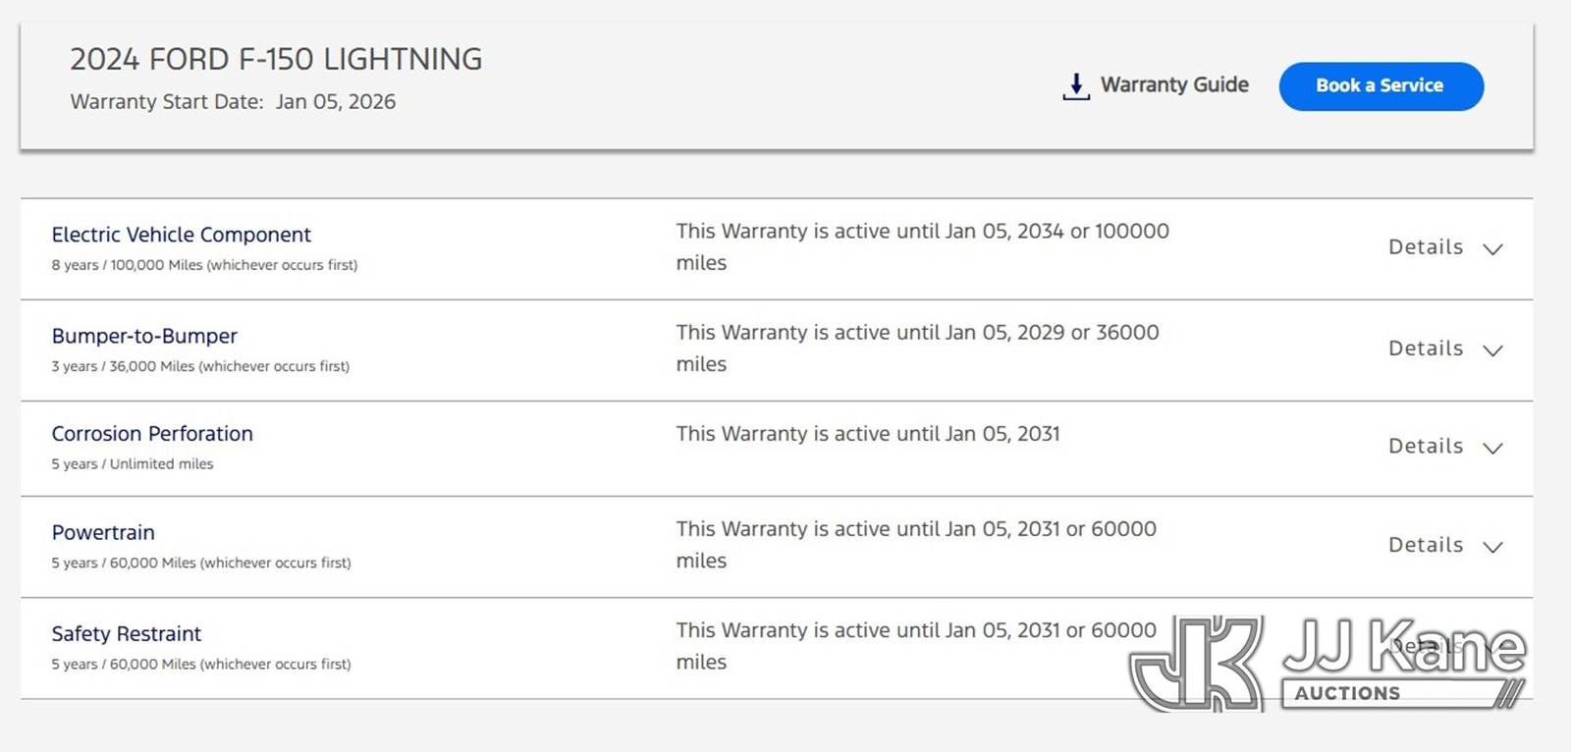Click Details text for Electric Vehicle Component
Viewport: 1571px width, 752px height.
click(1426, 247)
